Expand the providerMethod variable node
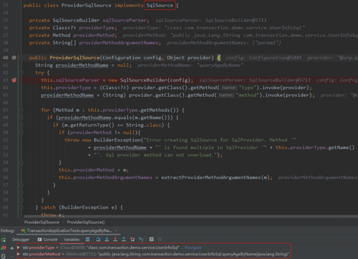The height and width of the screenshot is (259, 358). (x=19, y=254)
